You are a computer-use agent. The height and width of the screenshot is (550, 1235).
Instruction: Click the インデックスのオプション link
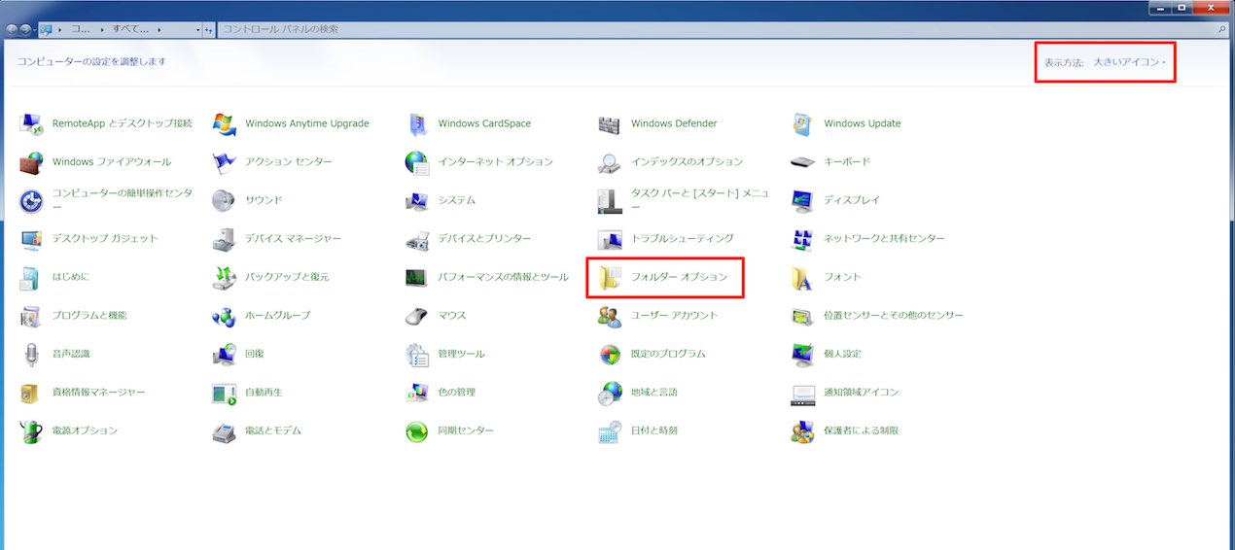pos(687,162)
